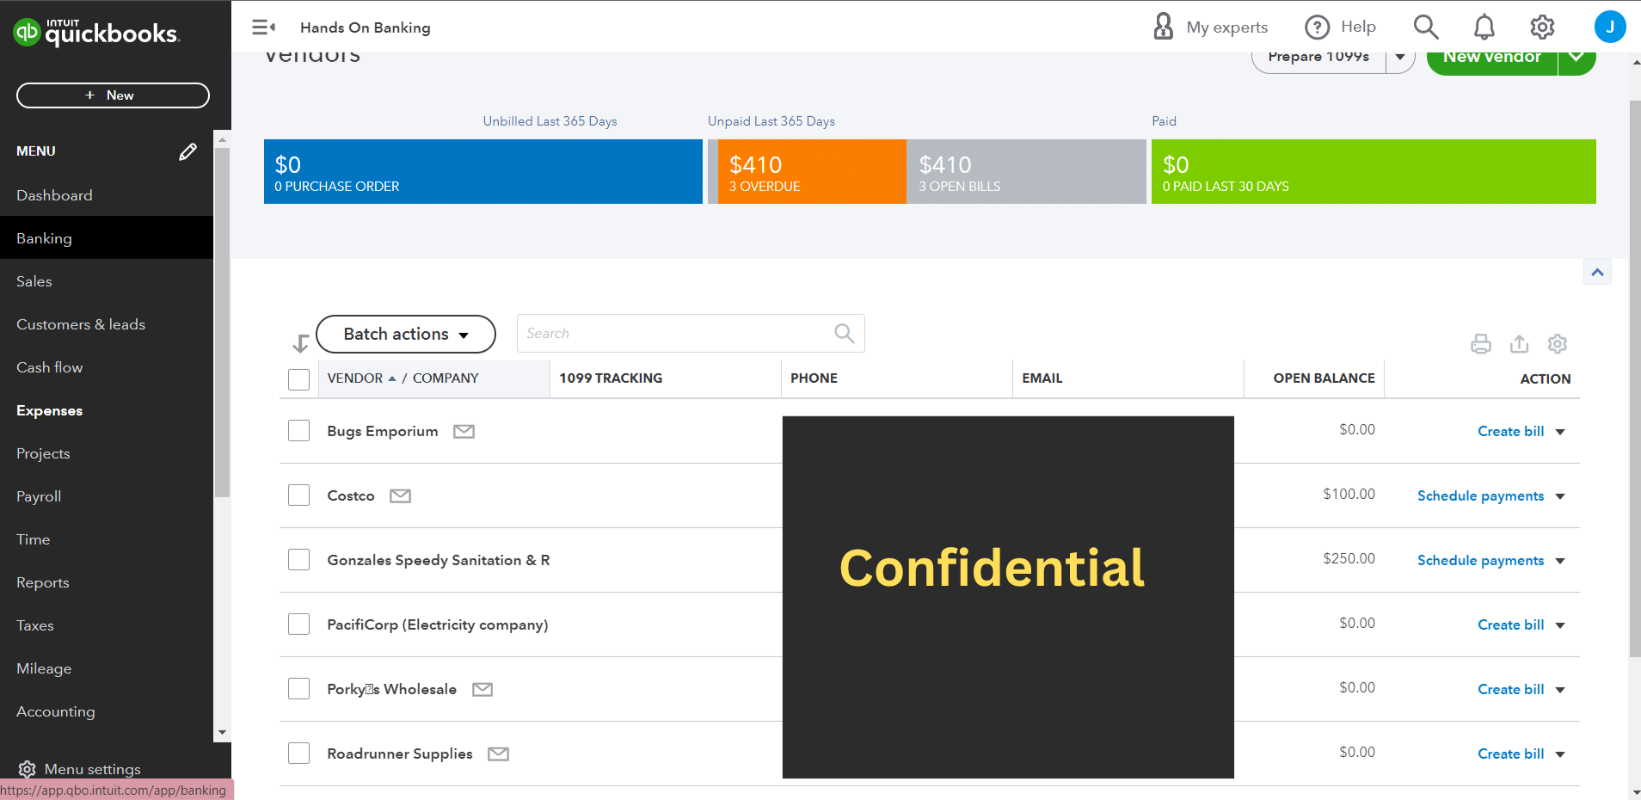Click the search magnifier in top bar
Screen dimensions: 1641x800
tap(1425, 28)
